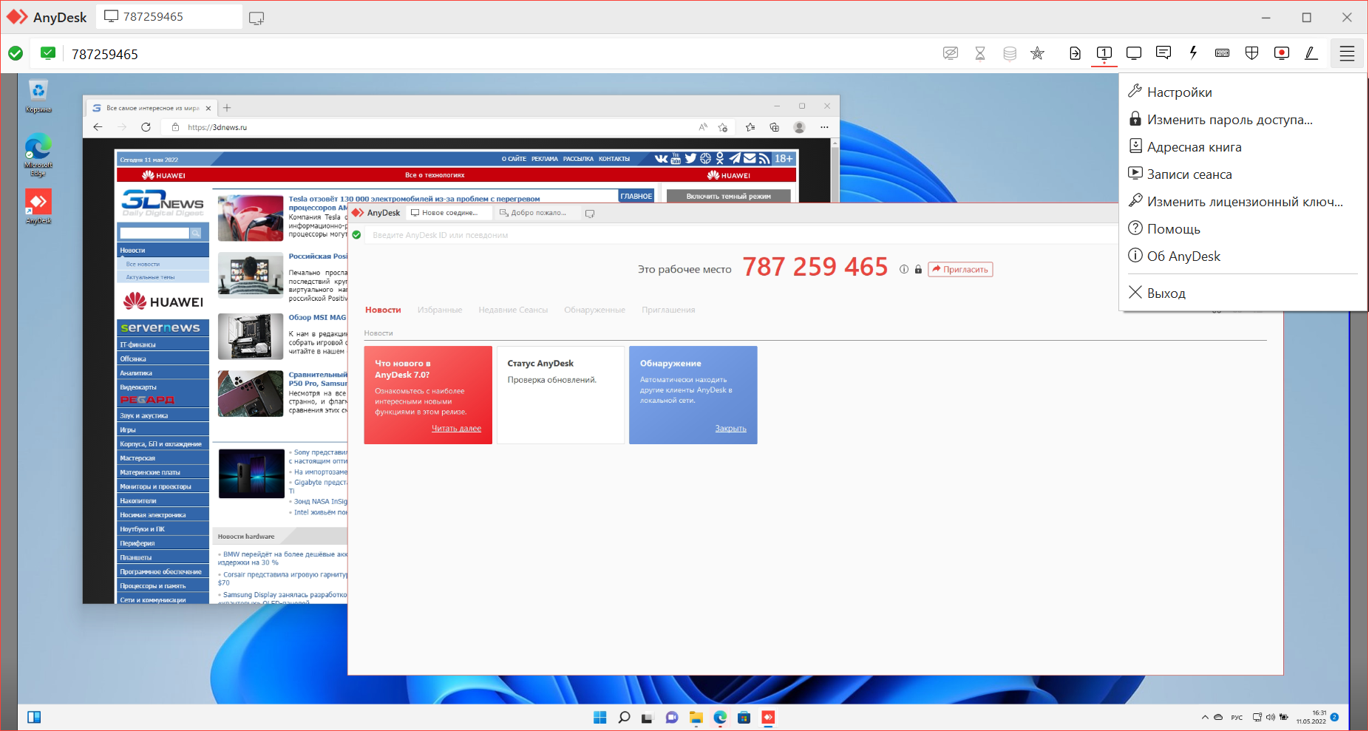Click green monitor connection status icon

(48, 53)
